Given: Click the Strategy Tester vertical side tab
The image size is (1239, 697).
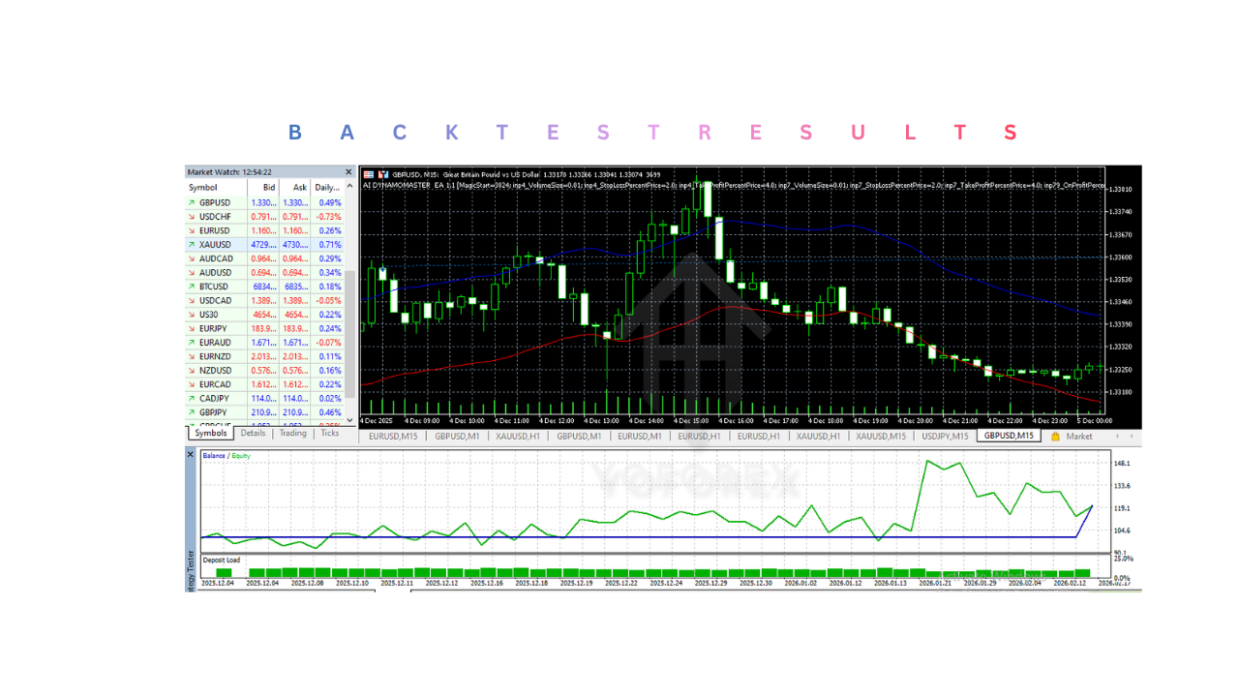Looking at the screenshot, I should [x=191, y=561].
